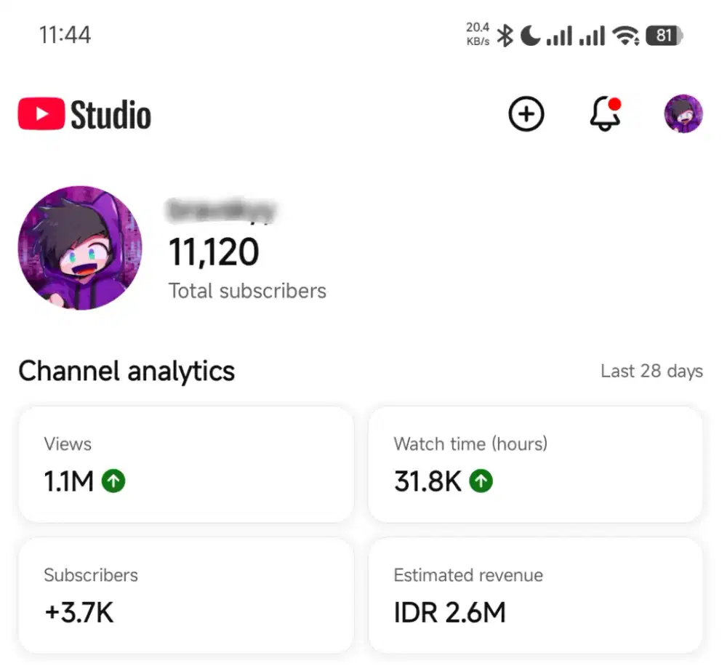
Task: Open the Subscribers analytics card
Action: click(x=186, y=595)
